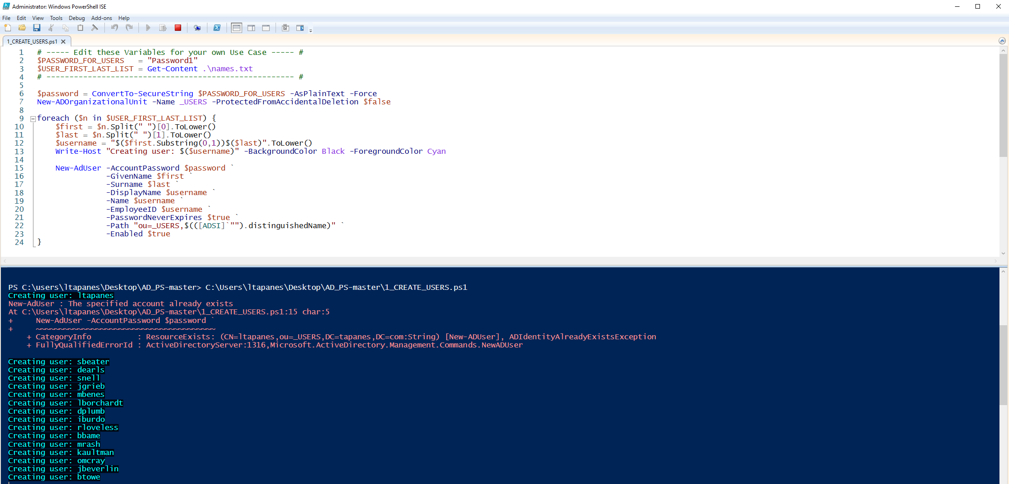Click the New Script icon
1009x484 pixels.
click(8, 28)
